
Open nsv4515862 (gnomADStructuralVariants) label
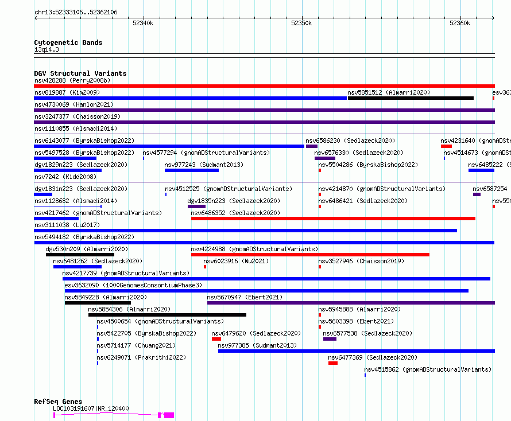(x=428, y=369)
